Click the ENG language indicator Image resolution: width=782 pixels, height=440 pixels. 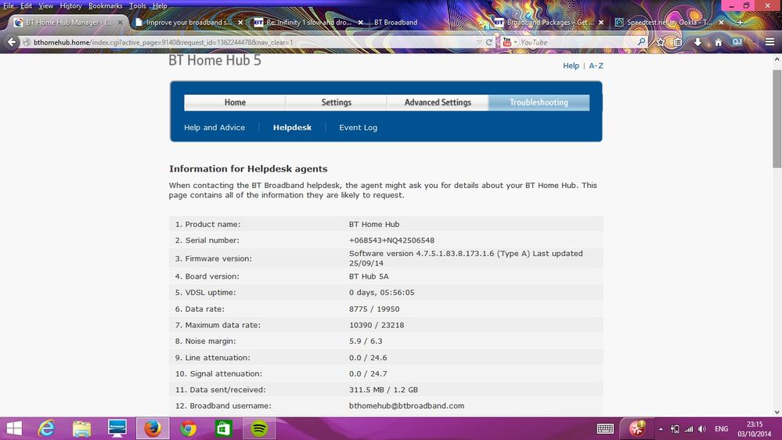pyautogui.click(x=721, y=429)
